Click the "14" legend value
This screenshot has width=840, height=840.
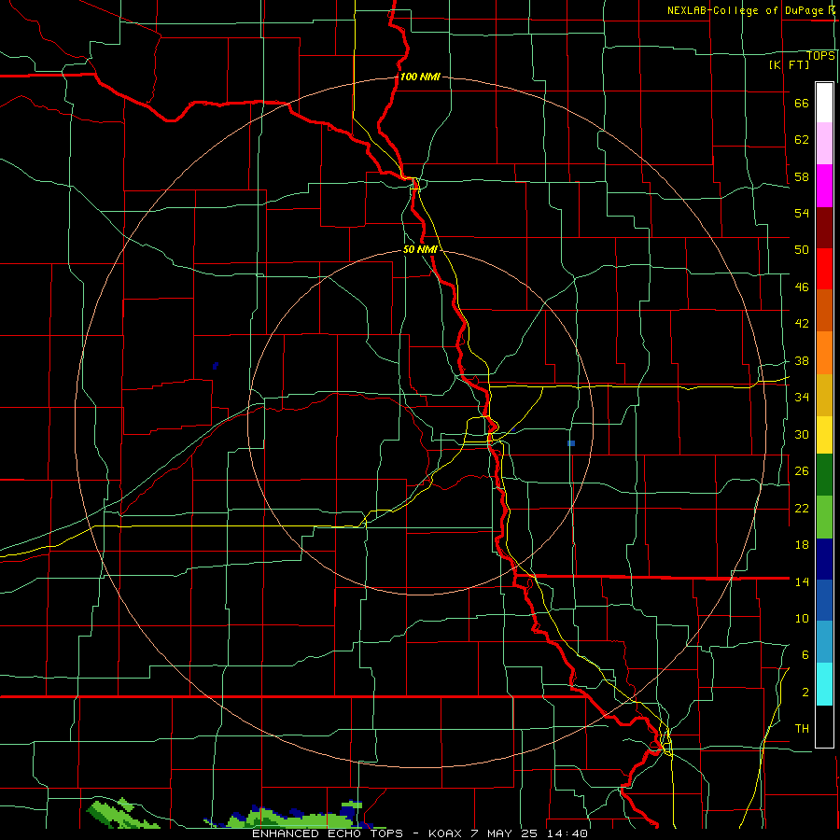(x=802, y=581)
